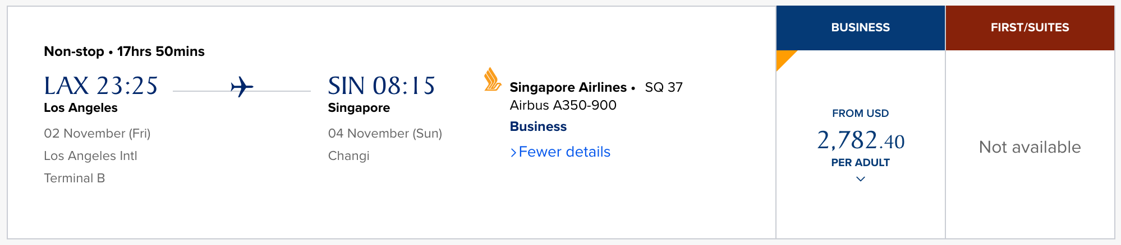Click the flight number SQ 37
Screen dimensions: 1121x245
tap(664, 87)
